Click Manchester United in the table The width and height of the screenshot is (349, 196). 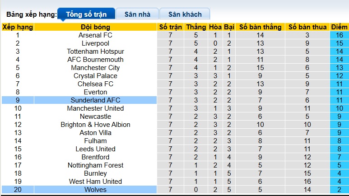click(x=95, y=108)
